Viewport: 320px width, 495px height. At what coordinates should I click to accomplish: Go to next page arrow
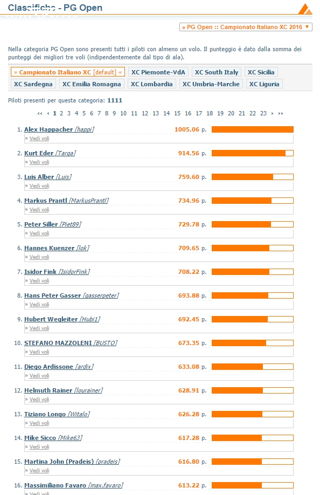click(x=273, y=113)
